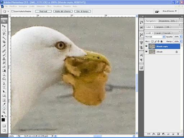Viewport: 184px width, 138px height.
Task: Expand the Opacità slider arrow
Action: tap(181, 37)
